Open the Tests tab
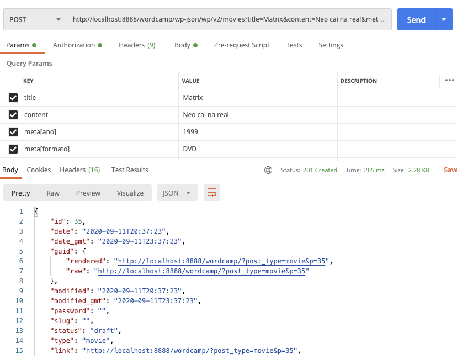The width and height of the screenshot is (457, 359). click(294, 45)
